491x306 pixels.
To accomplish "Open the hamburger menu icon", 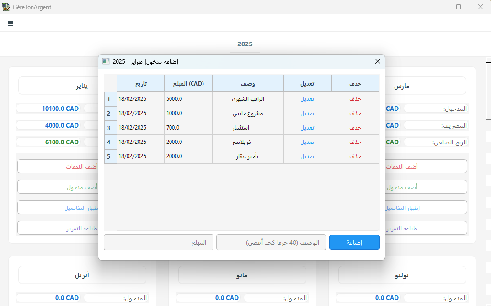I will 11,23.
